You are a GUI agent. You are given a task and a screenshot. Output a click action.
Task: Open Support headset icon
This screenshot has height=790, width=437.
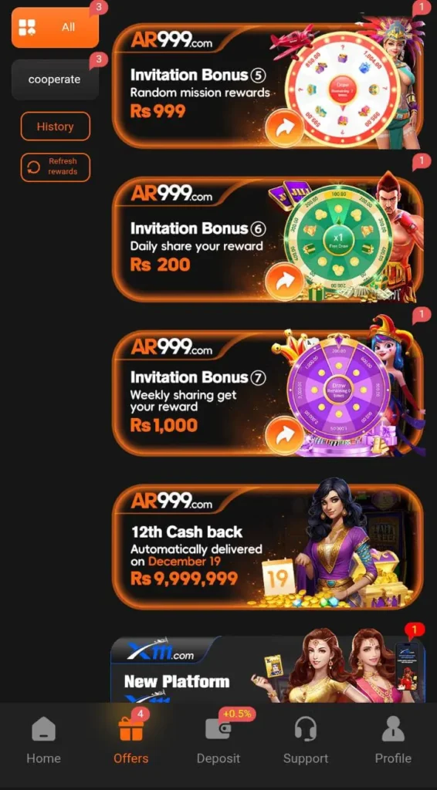click(x=306, y=728)
